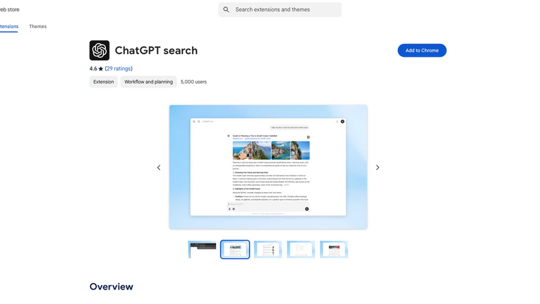Click inside the Search extensions and themes field
The width and height of the screenshot is (540, 304).
click(x=280, y=9)
